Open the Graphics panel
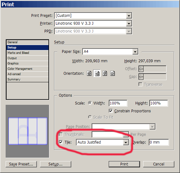 [27, 63]
